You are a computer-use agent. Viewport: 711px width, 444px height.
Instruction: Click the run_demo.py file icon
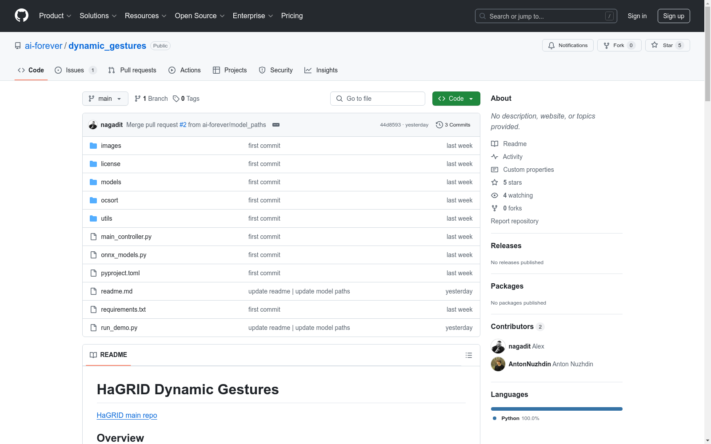pos(93,328)
